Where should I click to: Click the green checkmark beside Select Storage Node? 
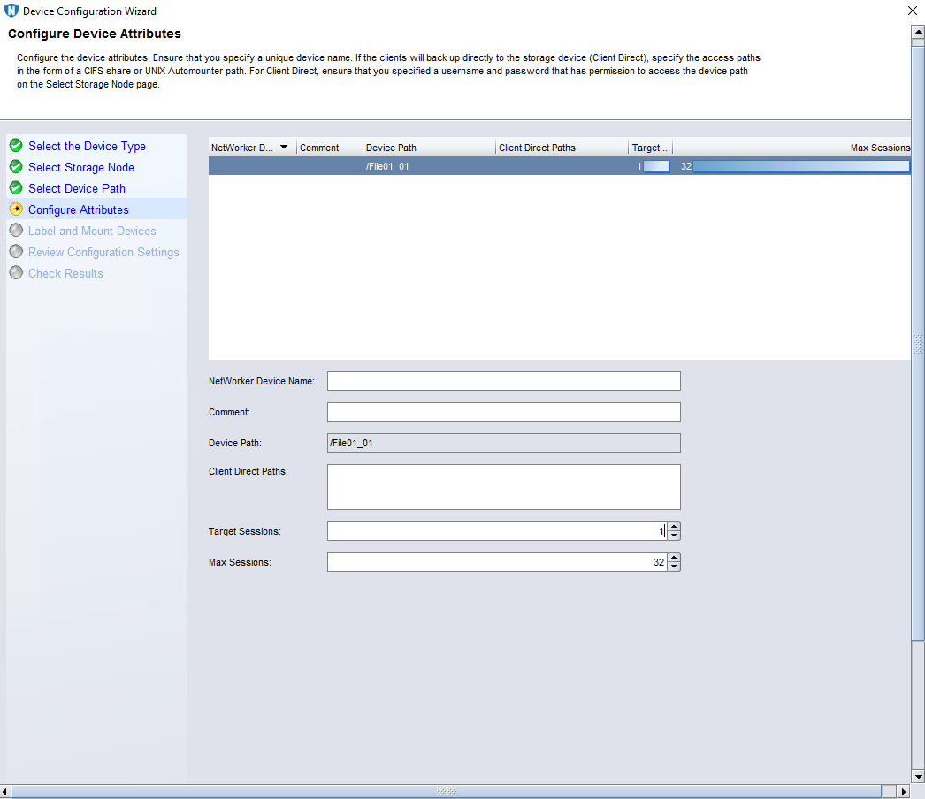[16, 167]
